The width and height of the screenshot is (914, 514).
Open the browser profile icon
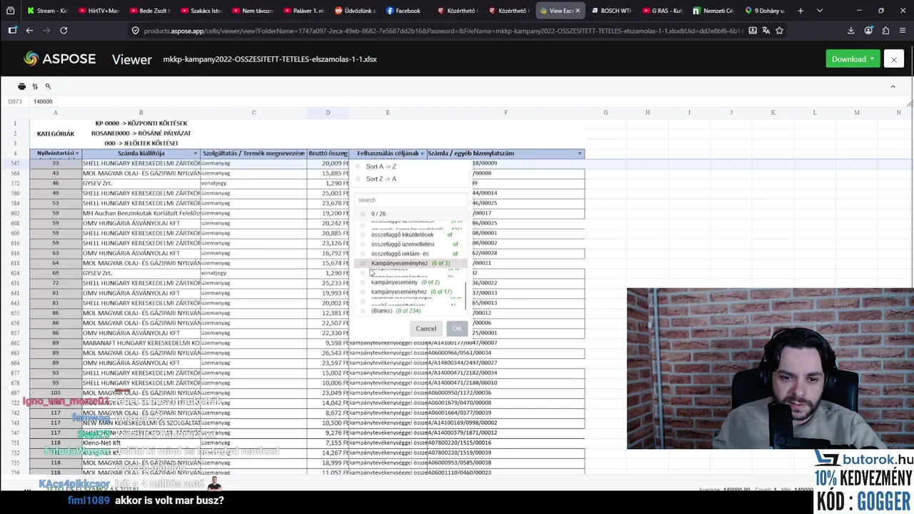[868, 31]
